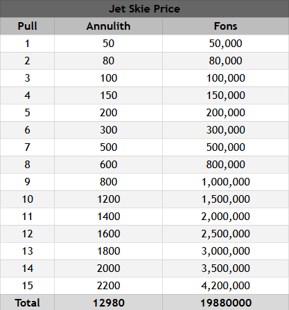This screenshot has height=310, width=289.
Task: Select the Annulith cell showing 800
Action: 108,182
